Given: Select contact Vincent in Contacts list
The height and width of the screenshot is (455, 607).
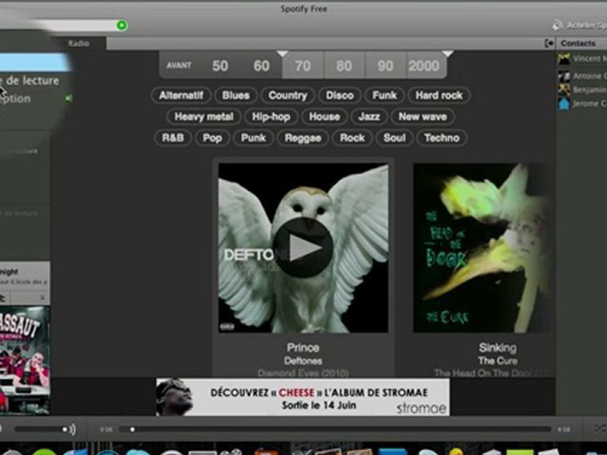Looking at the screenshot, I should pos(582,59).
